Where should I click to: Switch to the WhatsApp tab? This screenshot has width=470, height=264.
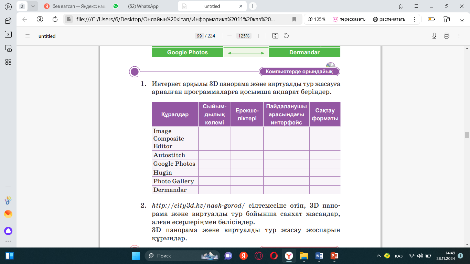pyautogui.click(x=143, y=6)
